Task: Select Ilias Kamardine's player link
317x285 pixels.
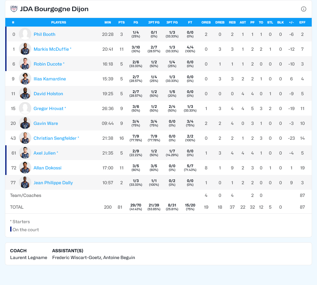Action: [x=50, y=79]
